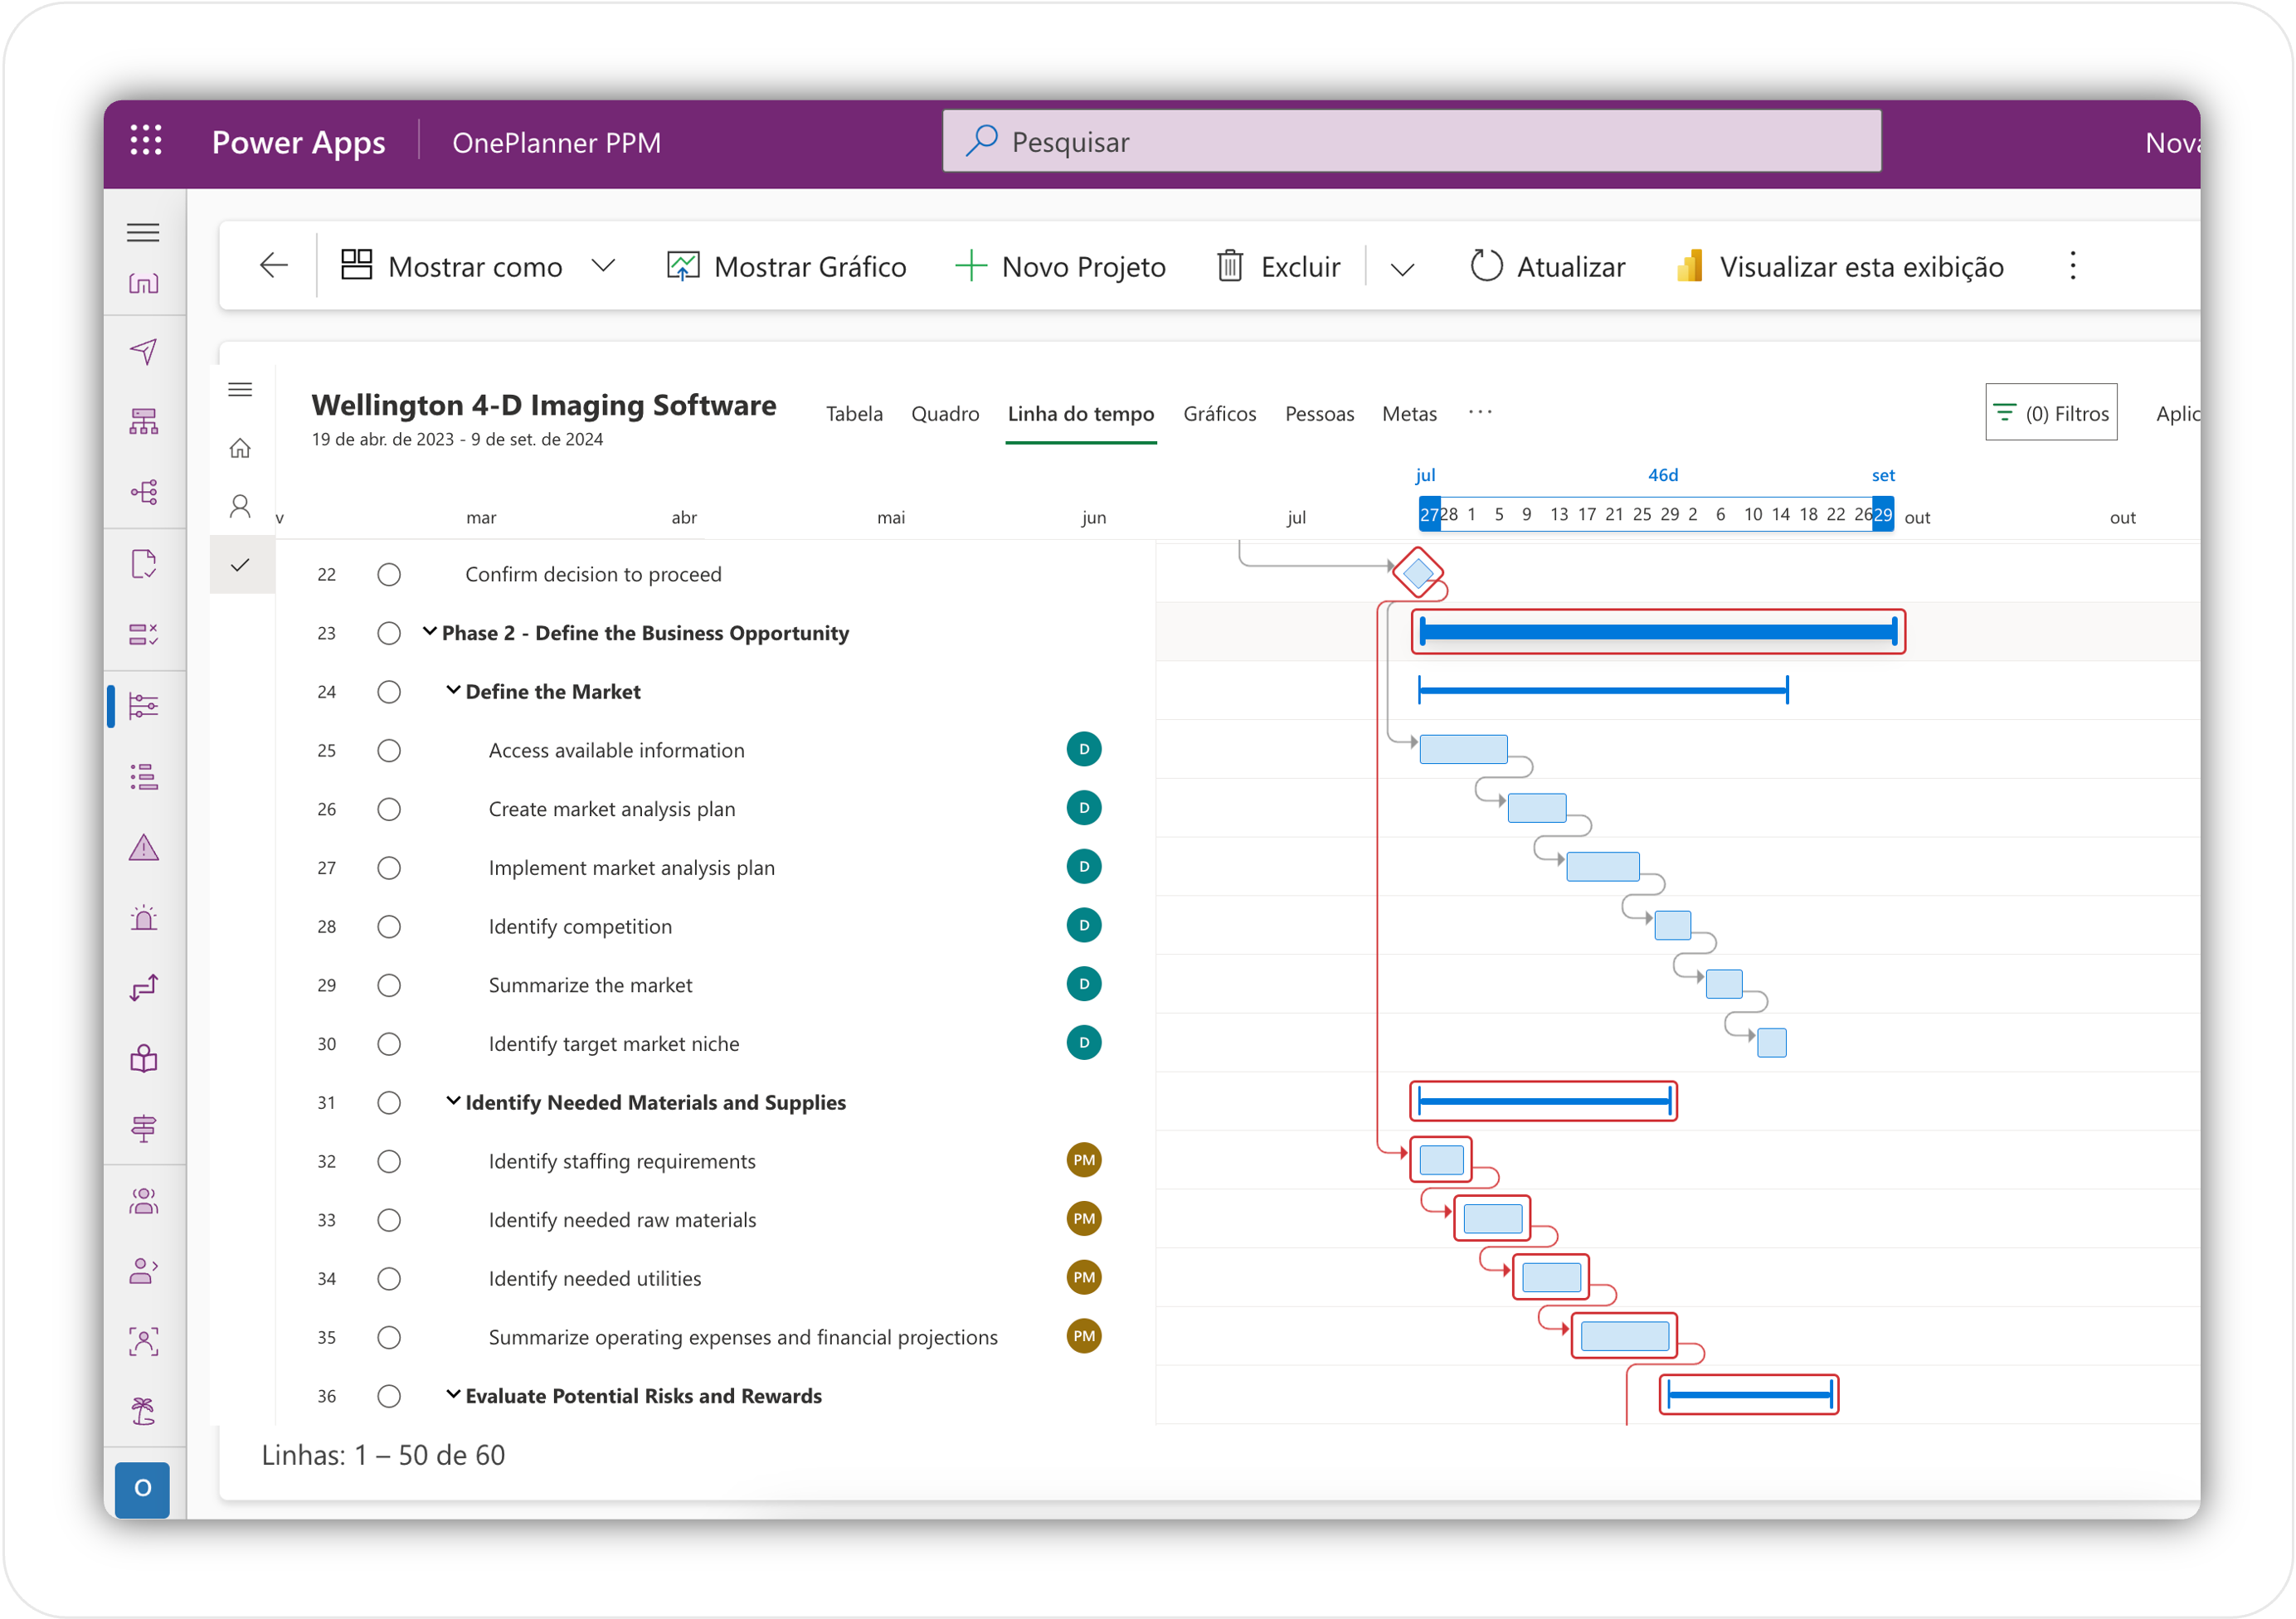Open the project home icon

tap(240, 448)
